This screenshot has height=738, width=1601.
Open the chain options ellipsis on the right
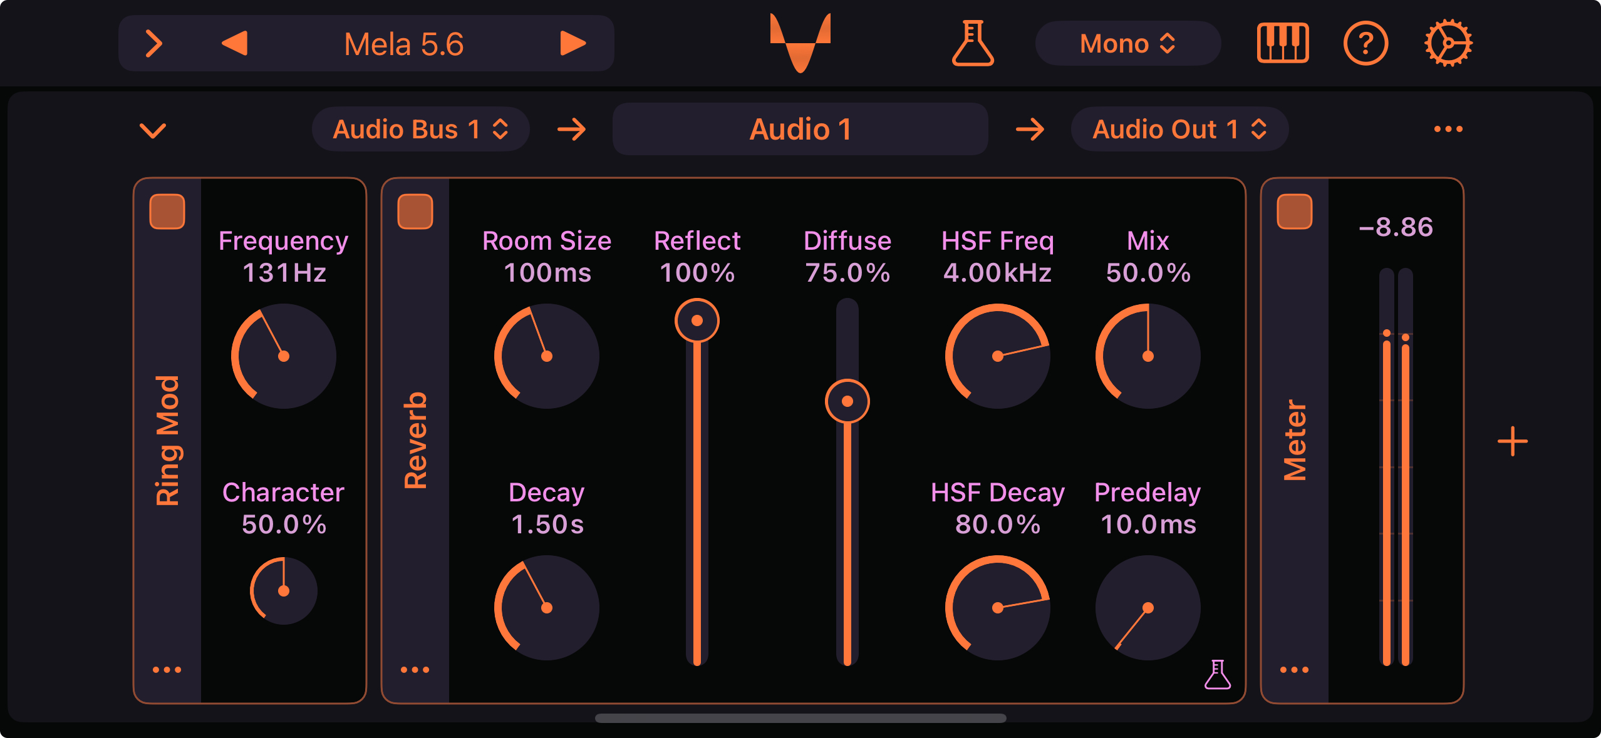(x=1448, y=129)
